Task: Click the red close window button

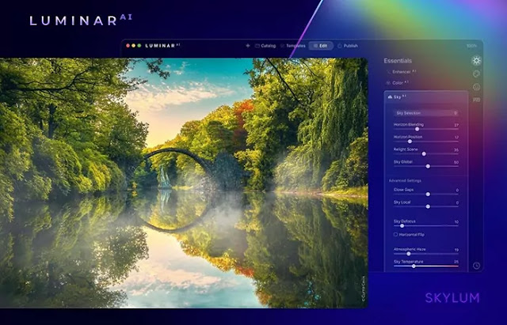Action: pyautogui.click(x=128, y=46)
